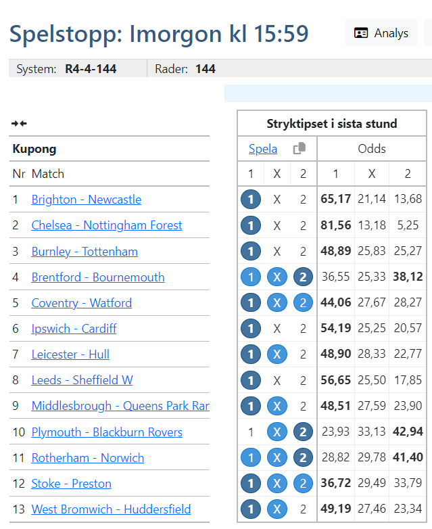Open the Plymouth - Blackburn Rovers match link

[x=107, y=432]
